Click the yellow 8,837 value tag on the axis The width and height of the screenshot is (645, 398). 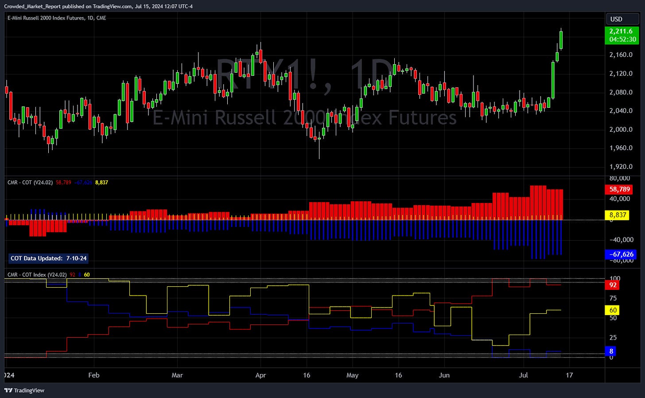618,215
